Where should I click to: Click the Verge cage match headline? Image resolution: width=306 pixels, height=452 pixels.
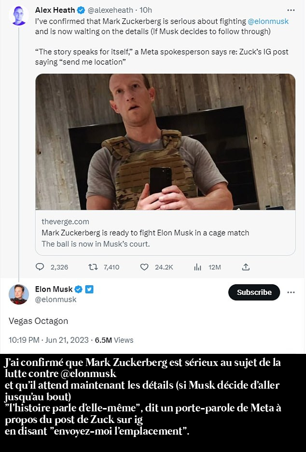pos(145,233)
